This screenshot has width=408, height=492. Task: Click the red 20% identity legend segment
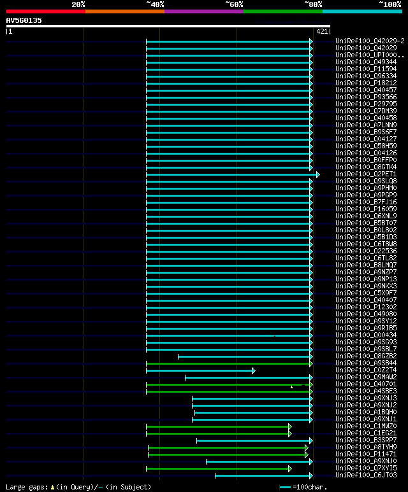(46, 11)
